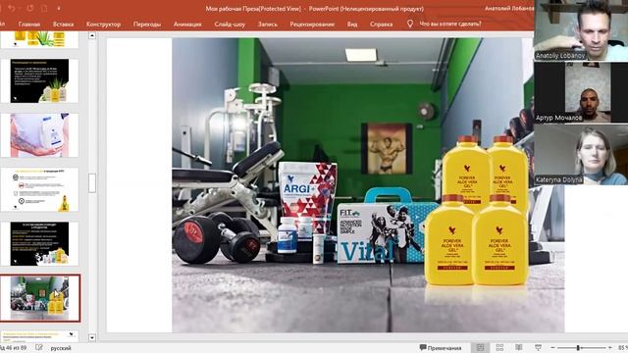This screenshot has width=628, height=353.
Task: Open the Главная ribbon tab
Action: pos(29,24)
